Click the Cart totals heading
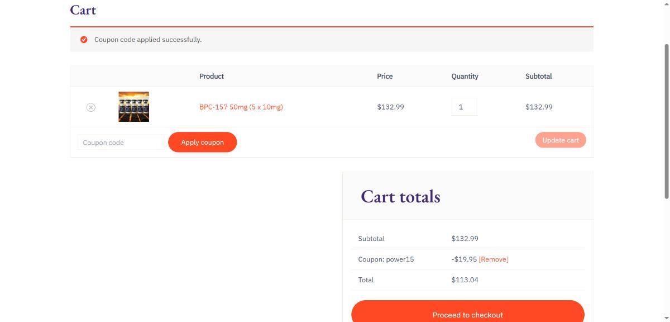Image resolution: width=670 pixels, height=322 pixels. point(400,197)
